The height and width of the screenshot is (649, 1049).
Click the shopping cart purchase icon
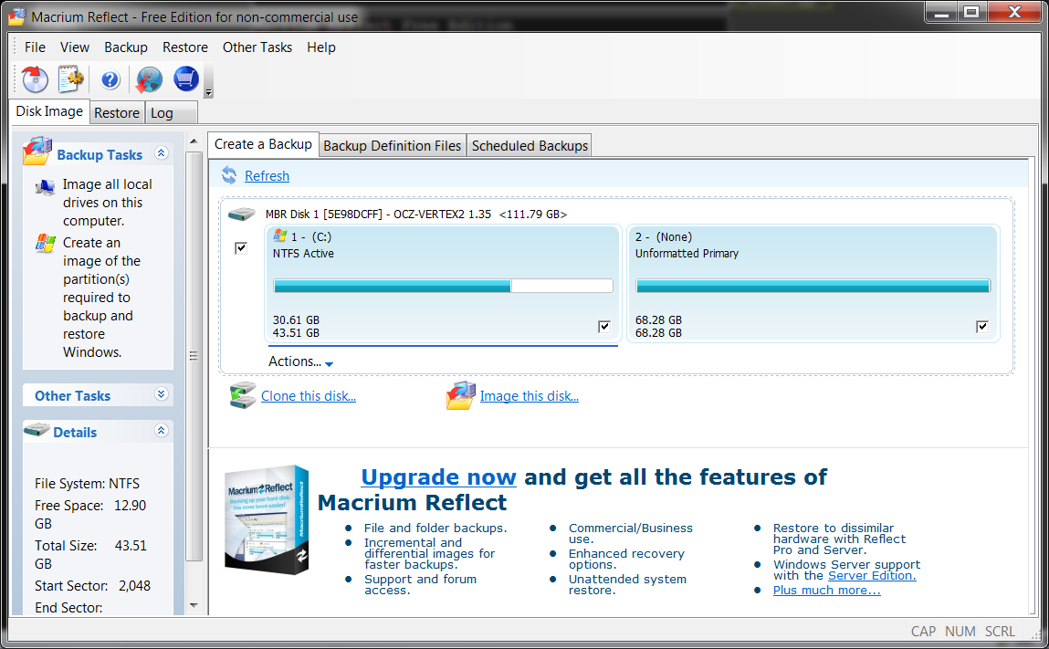click(x=186, y=79)
